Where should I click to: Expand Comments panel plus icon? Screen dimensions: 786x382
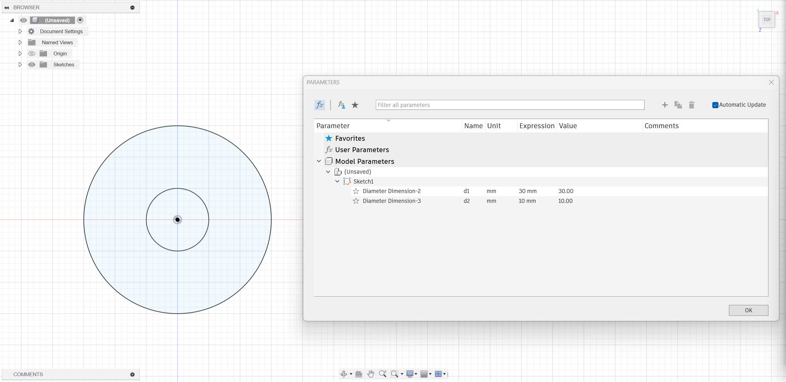click(x=132, y=374)
